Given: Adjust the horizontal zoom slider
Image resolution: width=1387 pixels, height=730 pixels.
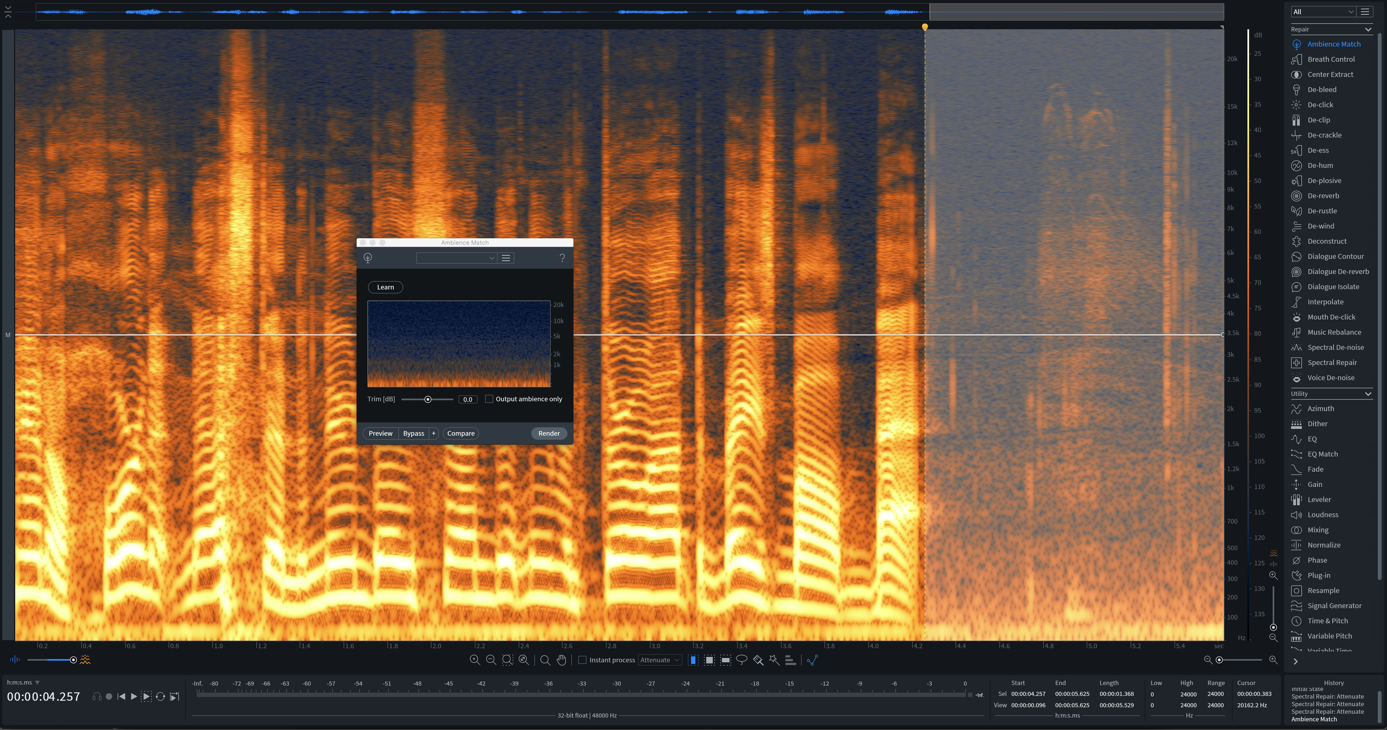Looking at the screenshot, I should click(1220, 660).
